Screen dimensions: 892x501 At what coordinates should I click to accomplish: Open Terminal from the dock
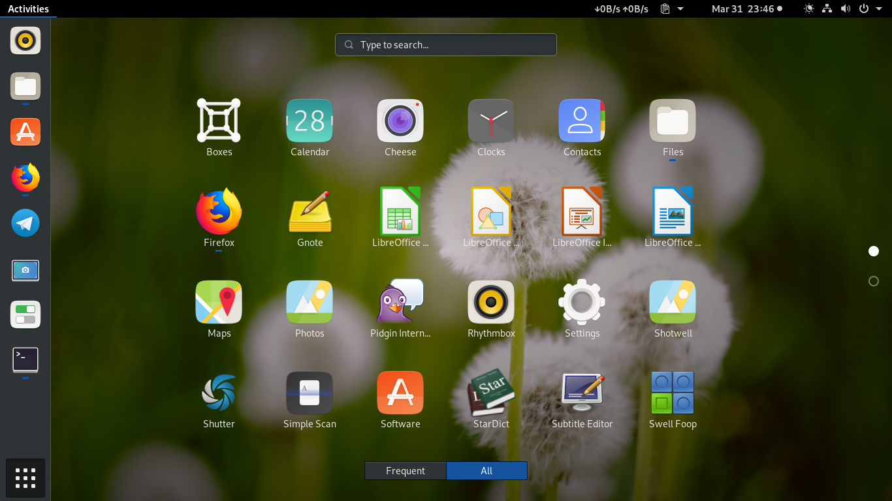25,360
